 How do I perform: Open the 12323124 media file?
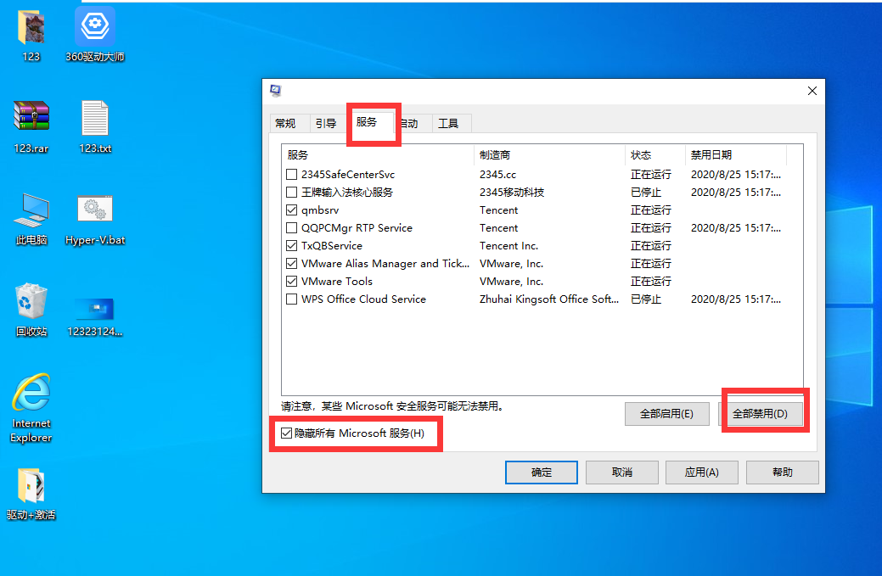(x=95, y=310)
